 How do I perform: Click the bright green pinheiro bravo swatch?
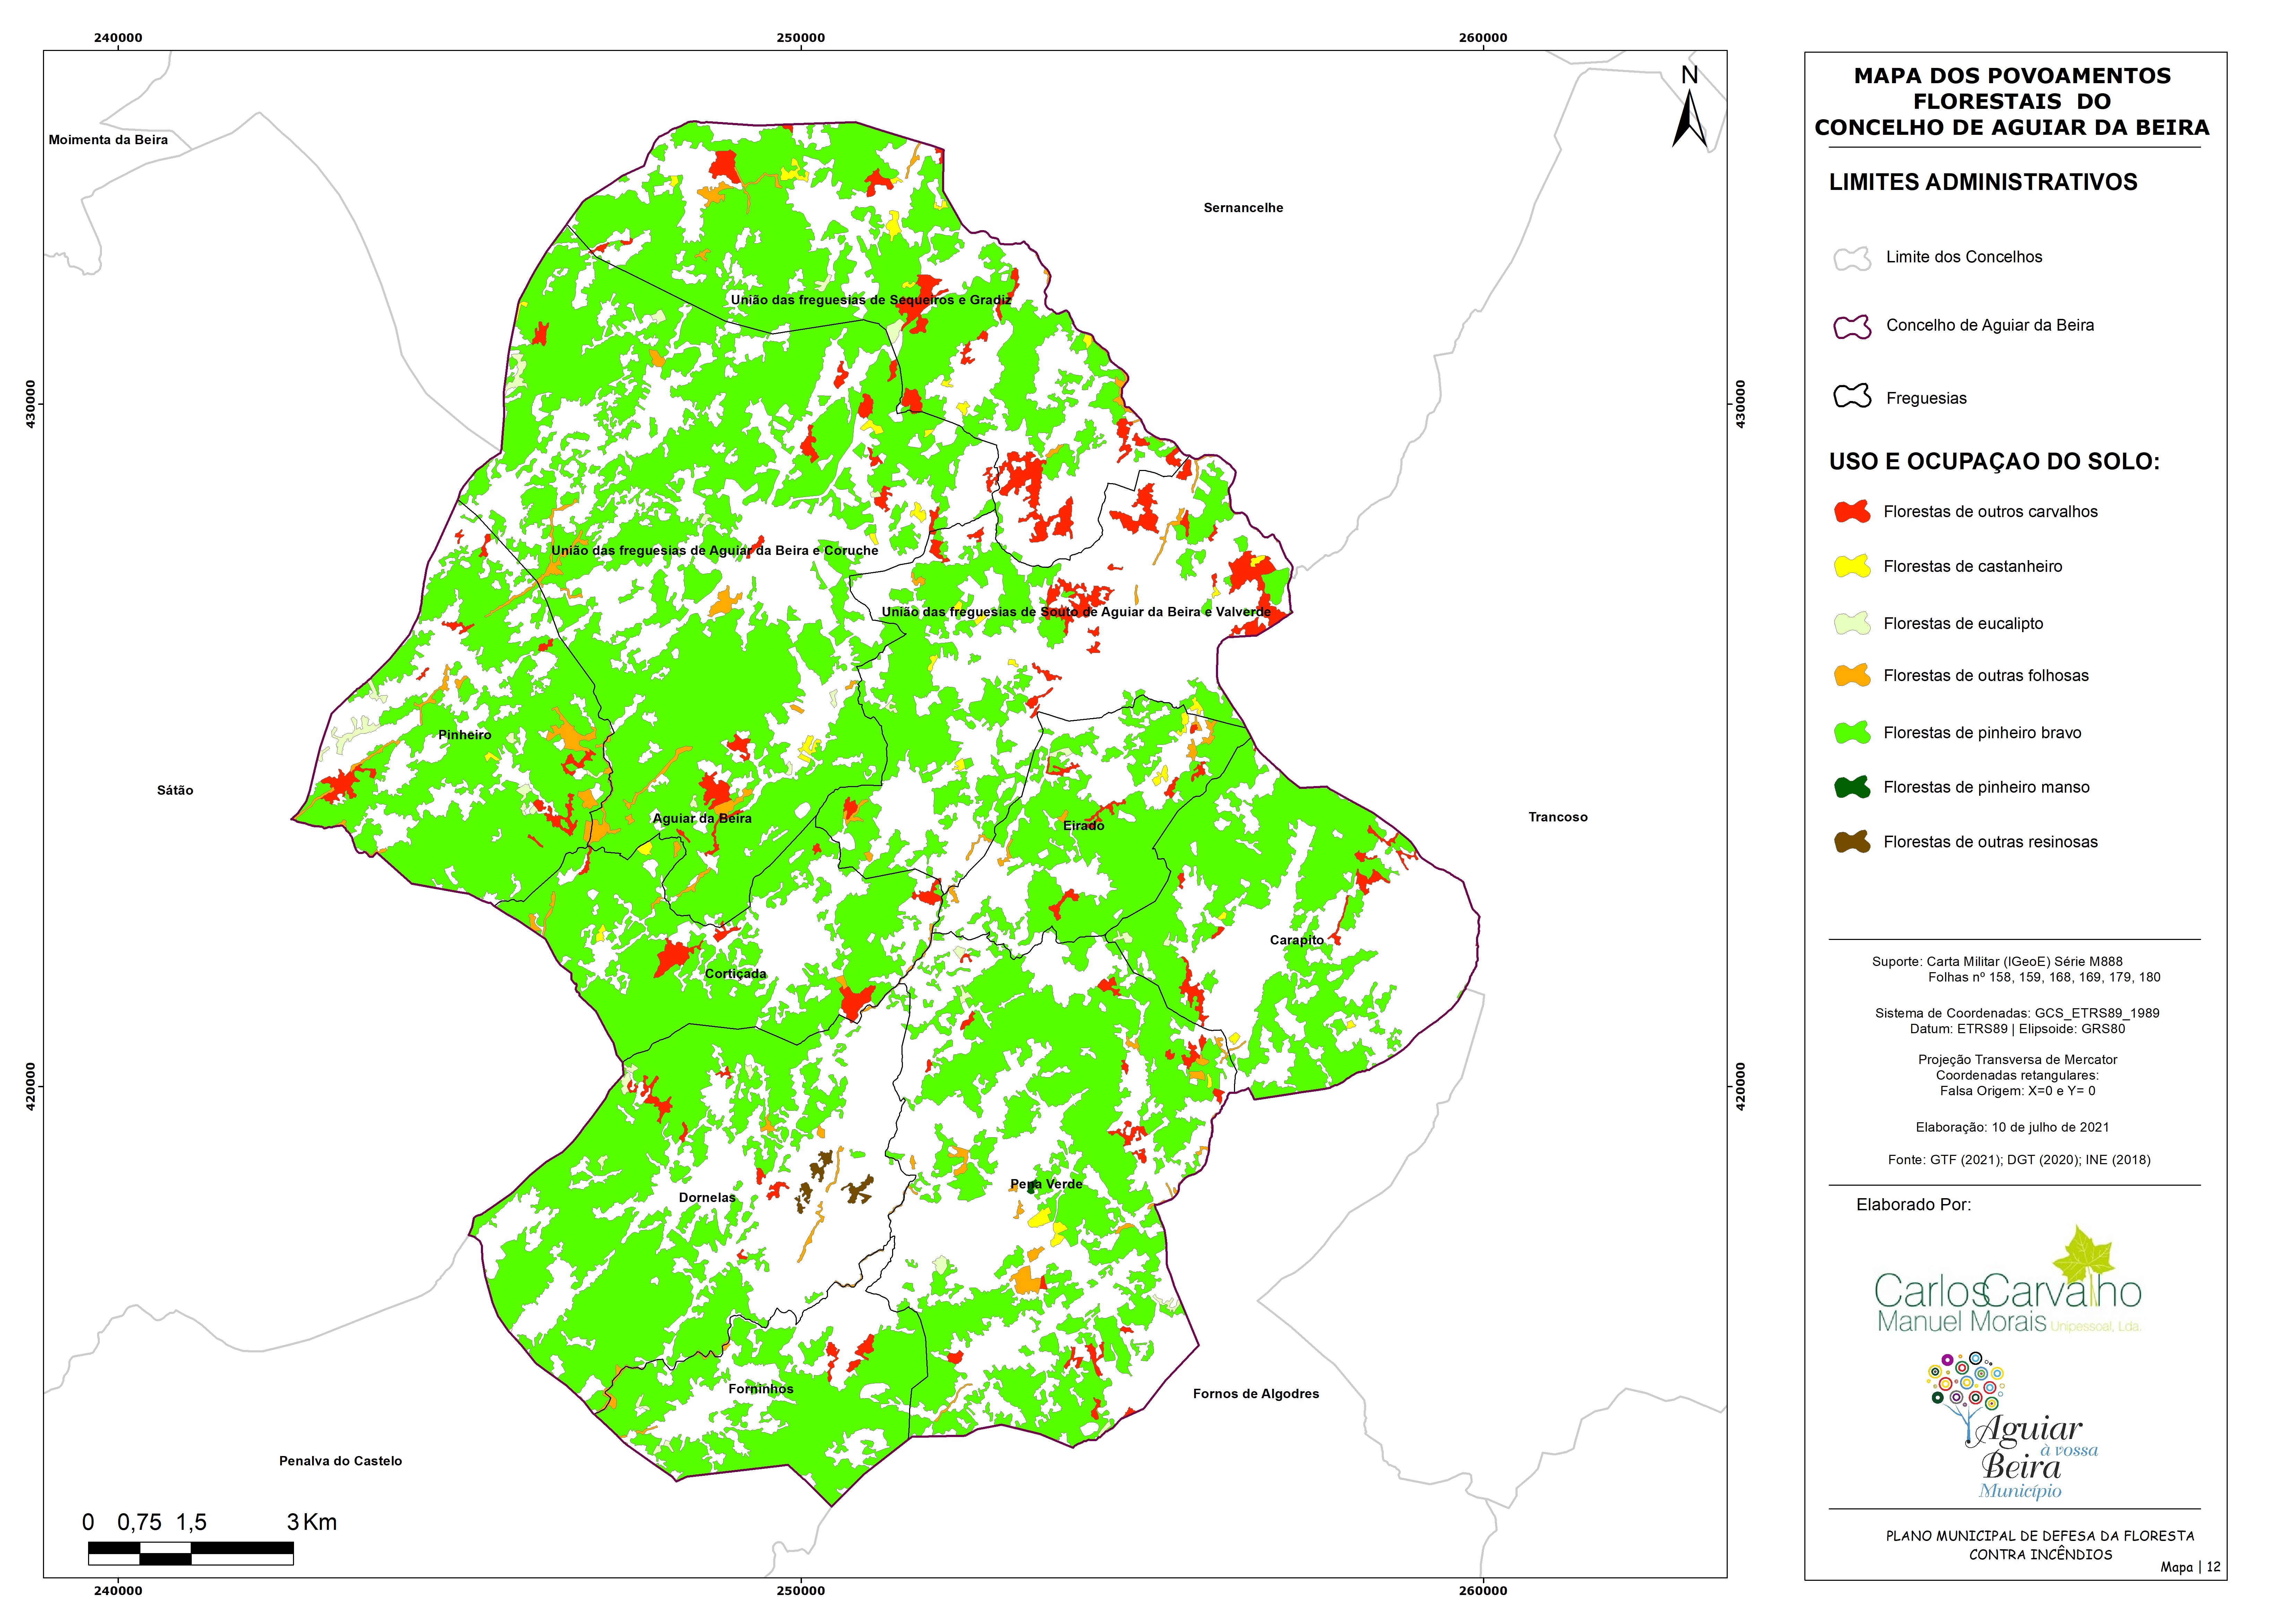(1852, 733)
